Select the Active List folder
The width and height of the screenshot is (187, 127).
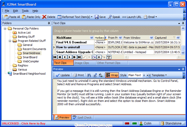tap(24, 33)
